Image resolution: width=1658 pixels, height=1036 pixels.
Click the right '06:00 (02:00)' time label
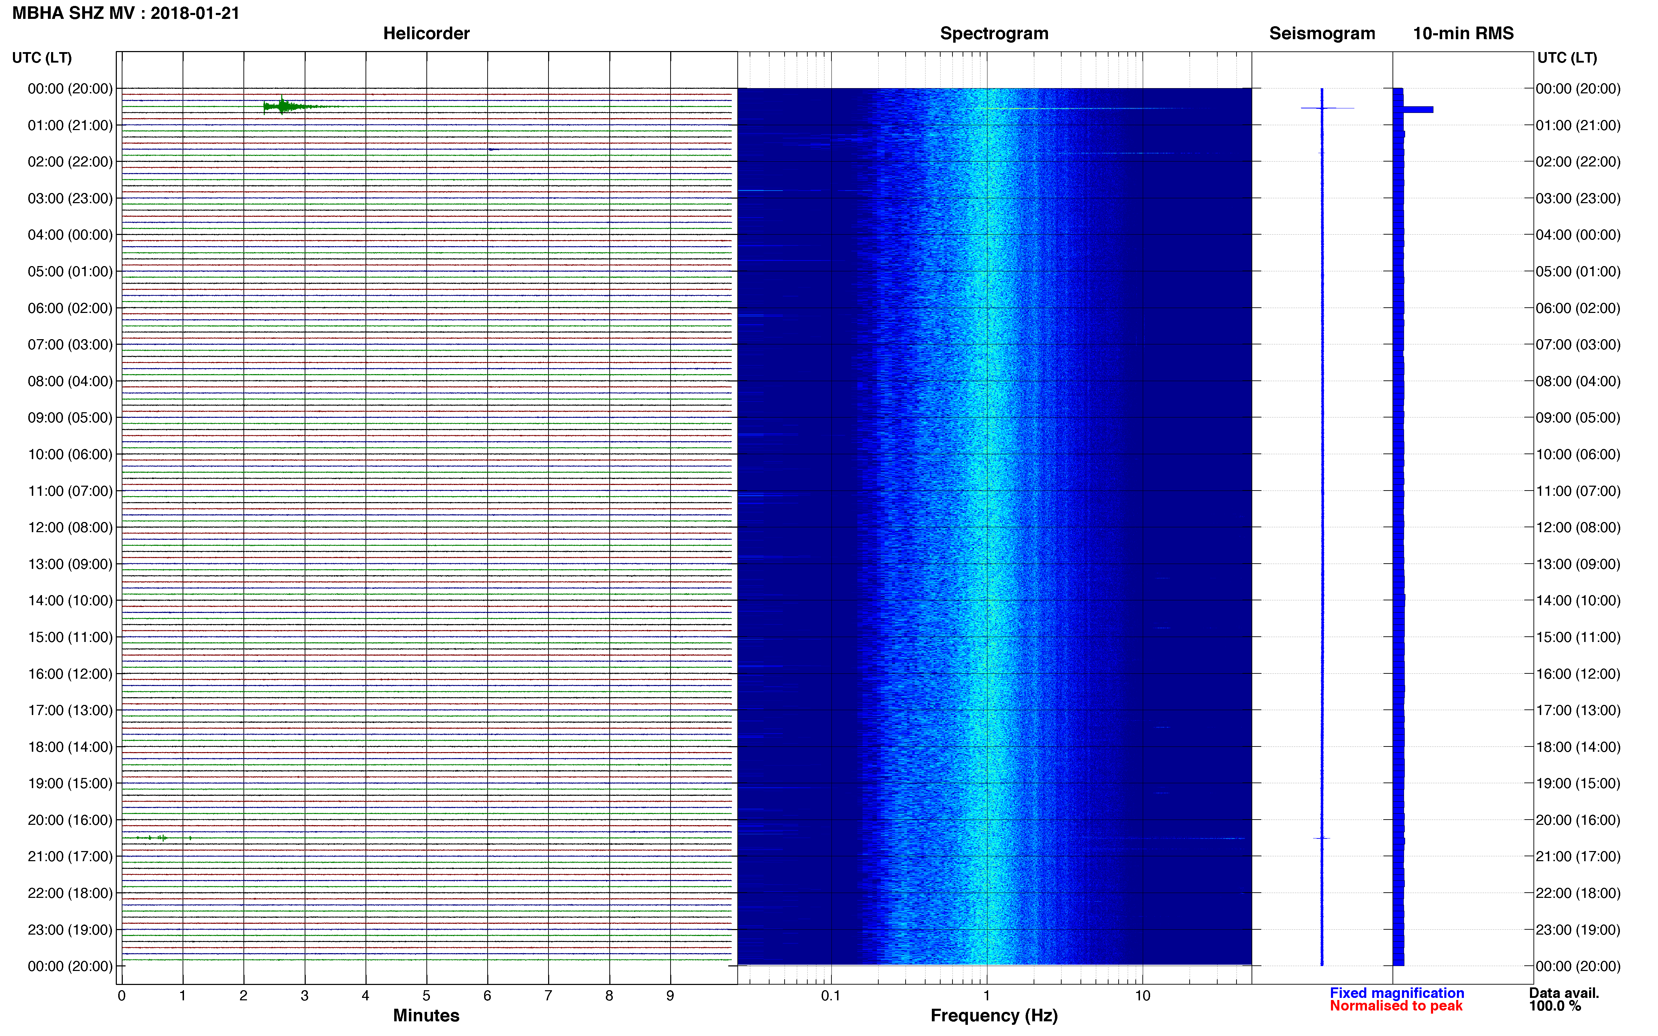pos(1578,308)
